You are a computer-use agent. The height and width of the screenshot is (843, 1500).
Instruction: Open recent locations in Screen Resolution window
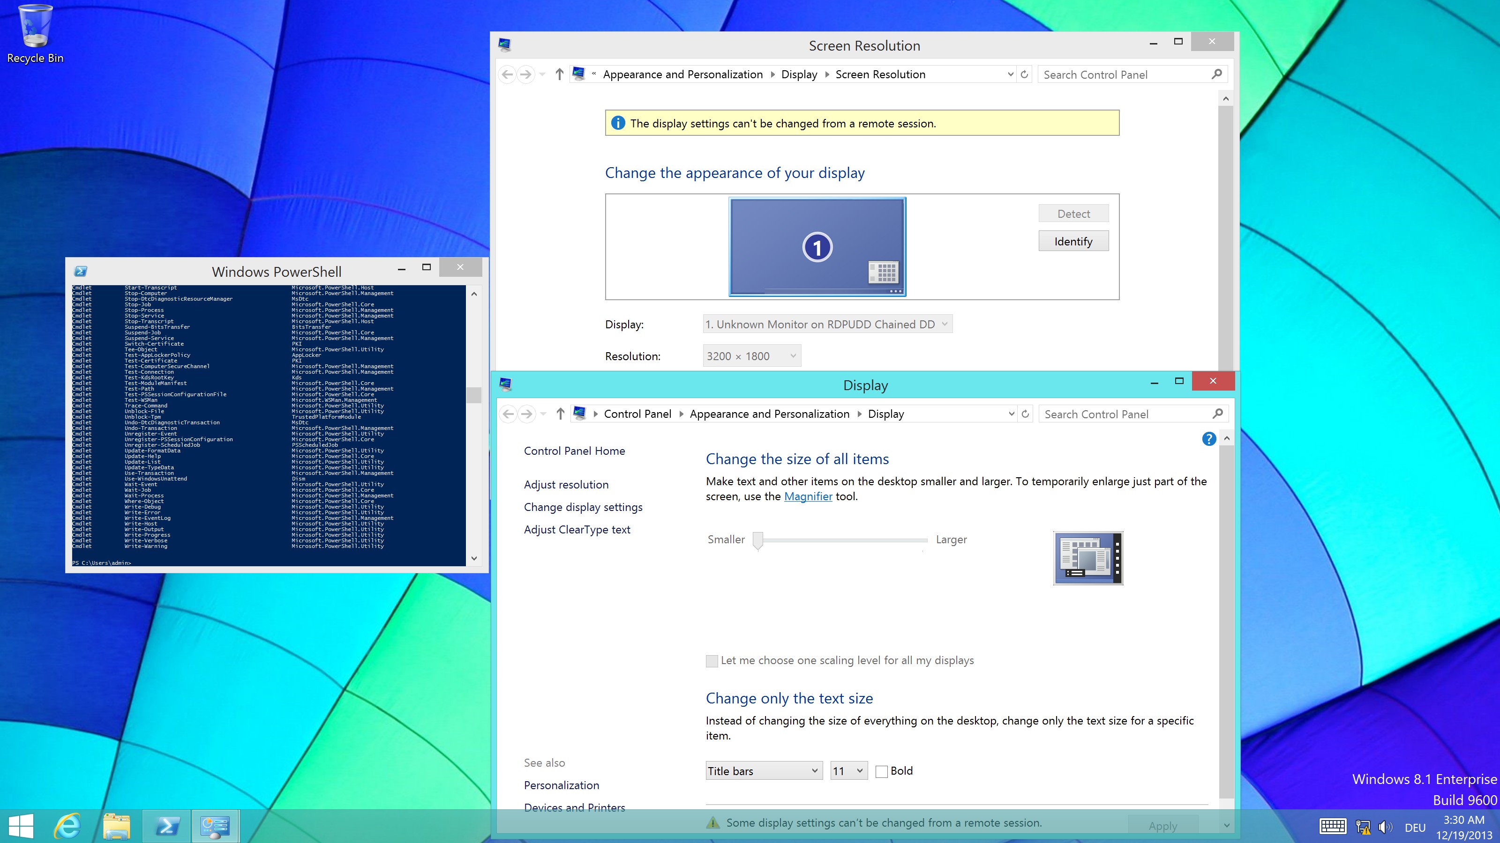pyautogui.click(x=543, y=74)
